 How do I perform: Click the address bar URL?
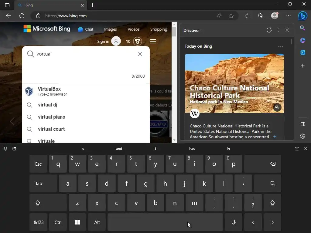[66, 16]
